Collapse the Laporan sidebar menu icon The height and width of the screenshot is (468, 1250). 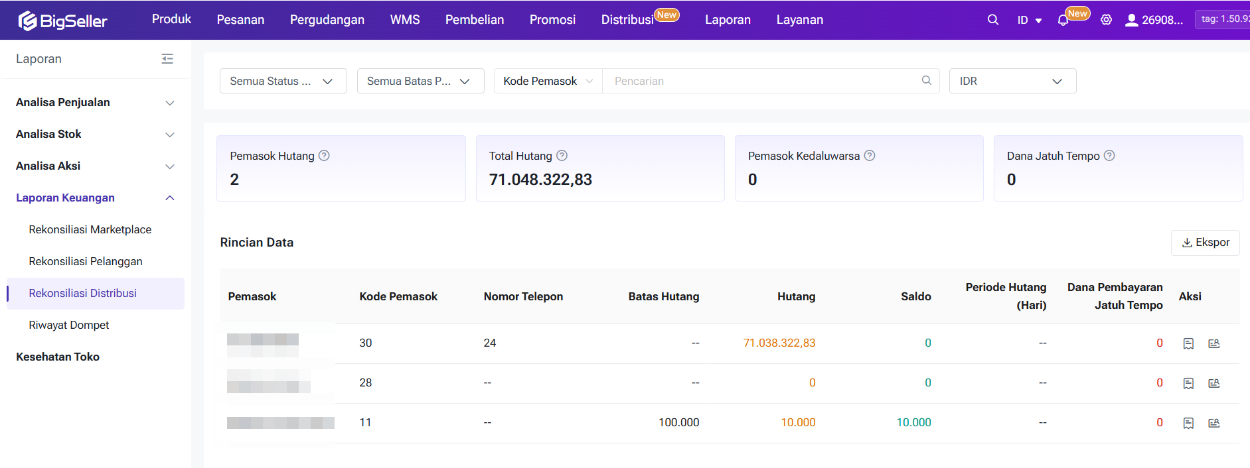pos(167,59)
